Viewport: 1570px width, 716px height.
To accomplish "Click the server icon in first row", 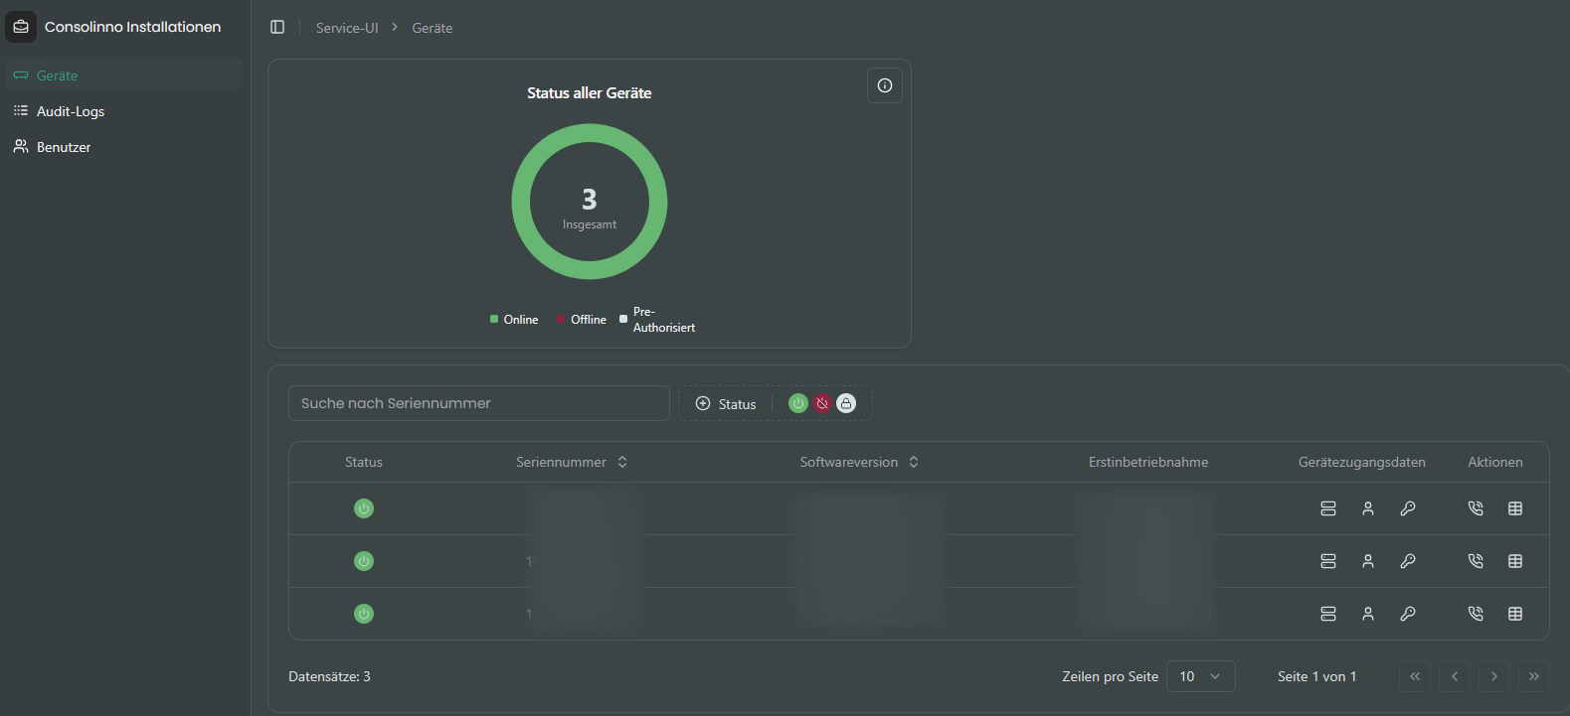I will pyautogui.click(x=1327, y=508).
